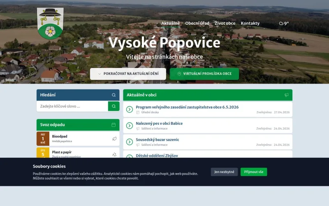Click magnifier icon in Hledání header
329x206 pixels.
(x=114, y=95)
